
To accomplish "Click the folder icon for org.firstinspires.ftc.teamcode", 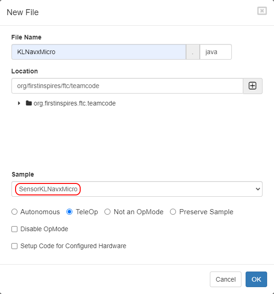I will [29, 103].
